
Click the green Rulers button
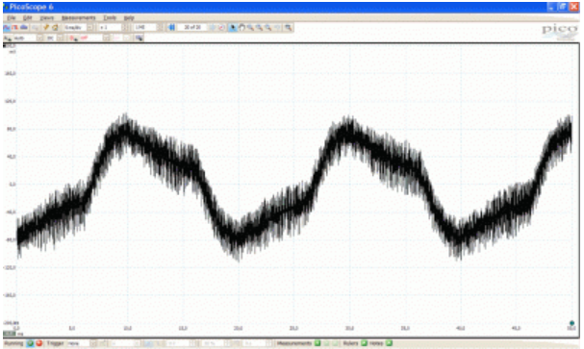pos(364,343)
